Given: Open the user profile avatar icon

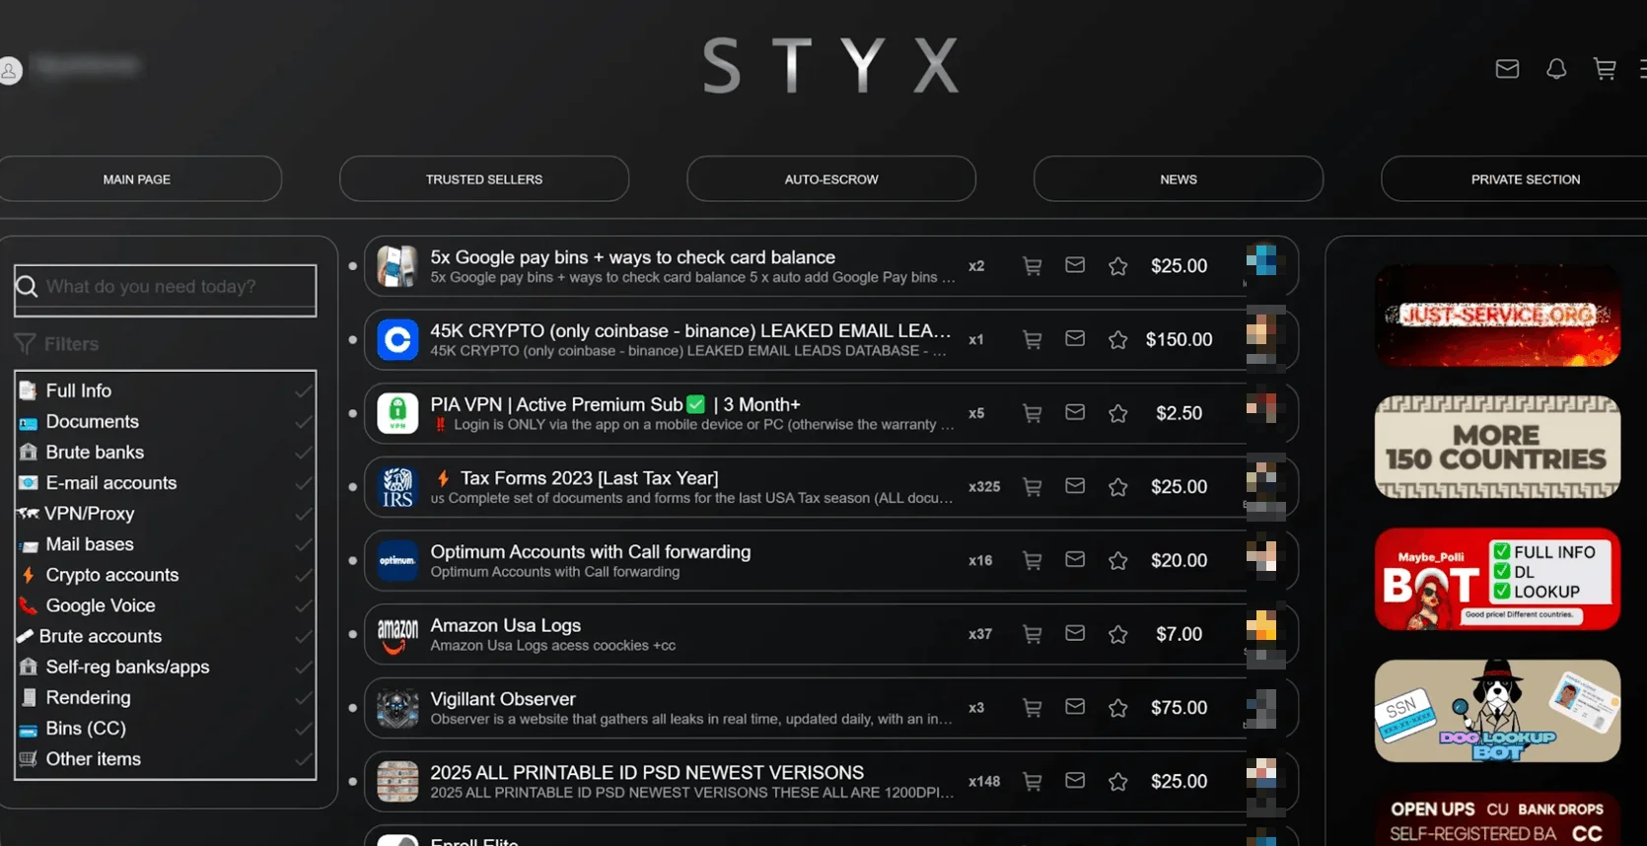Looking at the screenshot, I should (10, 71).
